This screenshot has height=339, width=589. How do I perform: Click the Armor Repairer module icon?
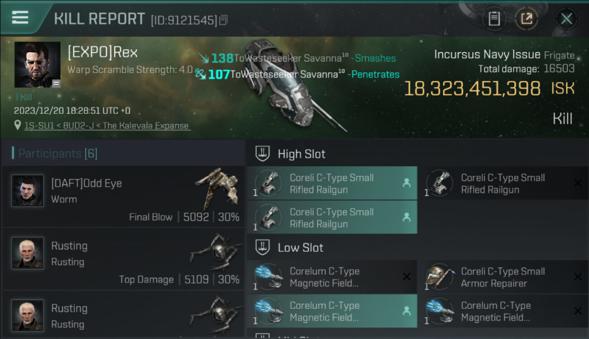439,276
